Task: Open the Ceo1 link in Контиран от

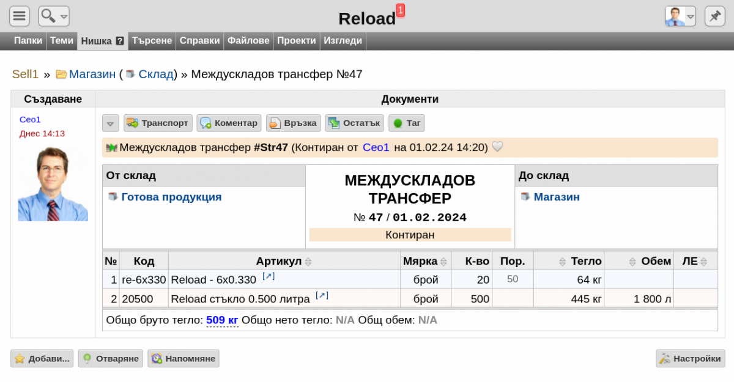Action: click(x=376, y=147)
